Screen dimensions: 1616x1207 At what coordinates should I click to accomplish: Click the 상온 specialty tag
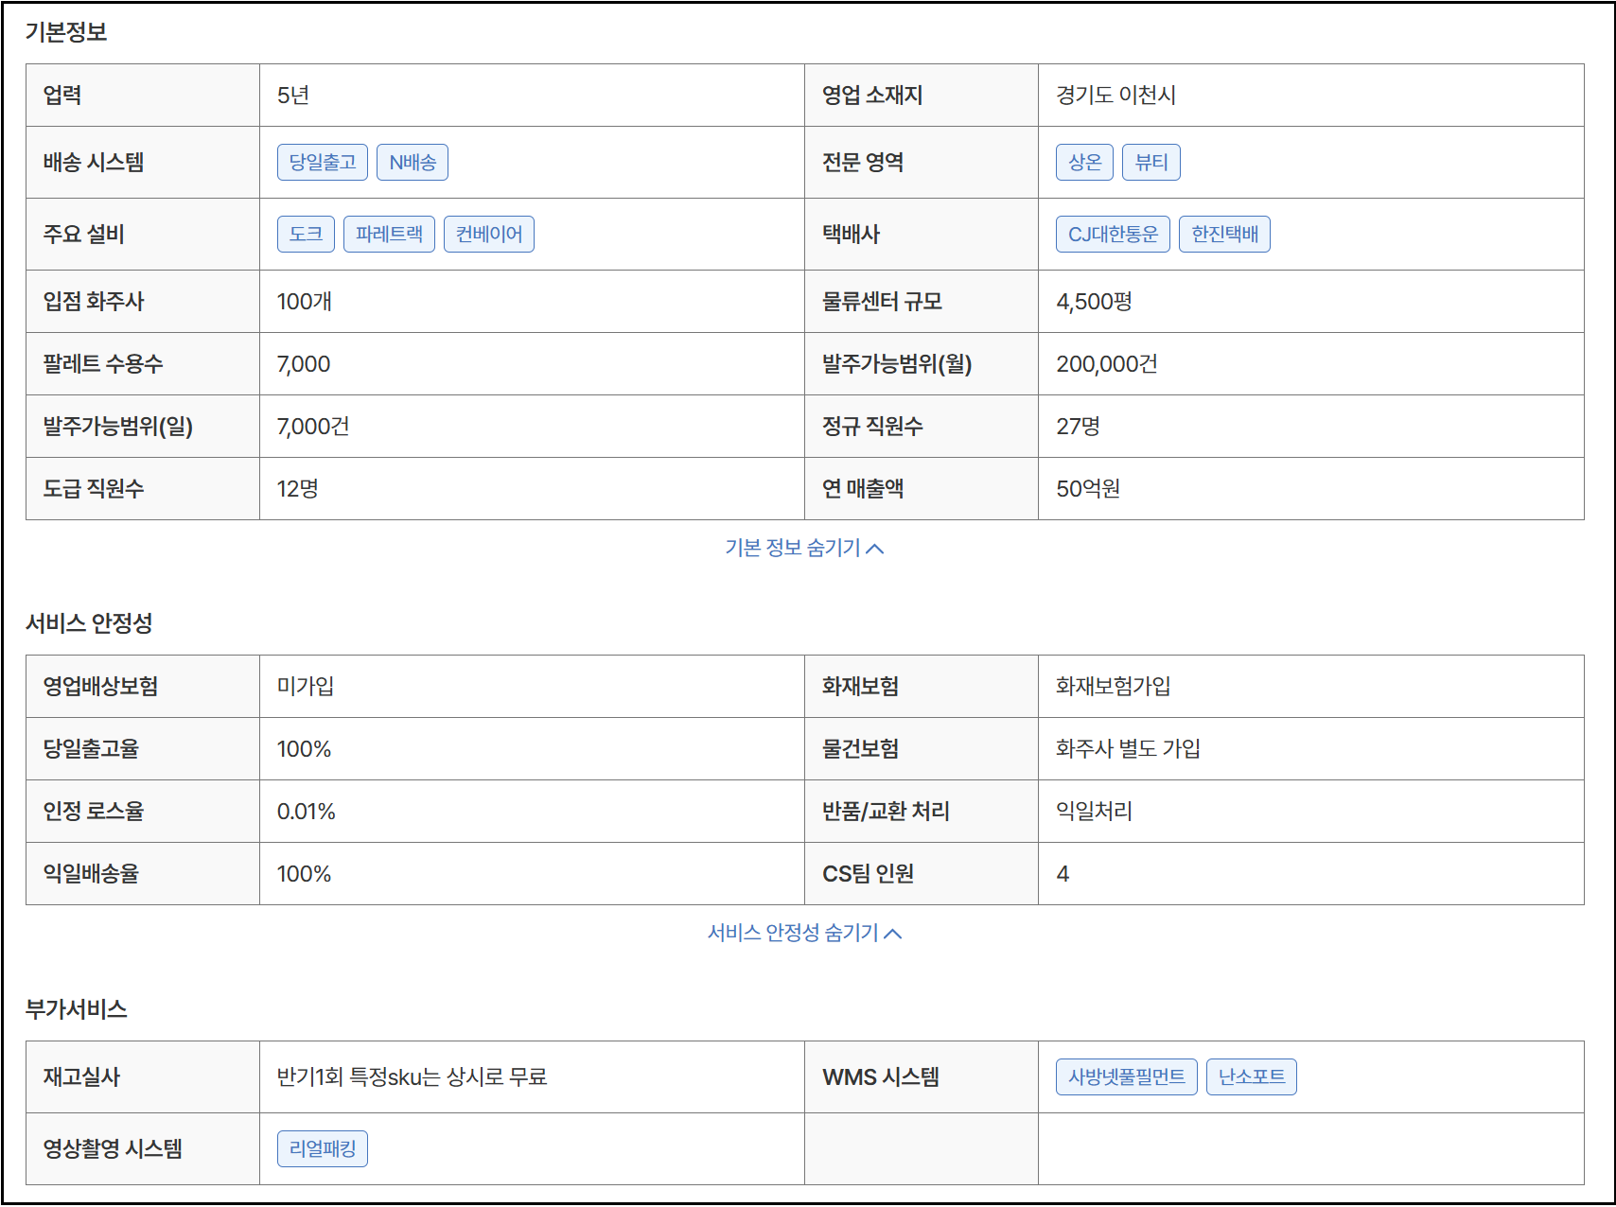[1084, 162]
